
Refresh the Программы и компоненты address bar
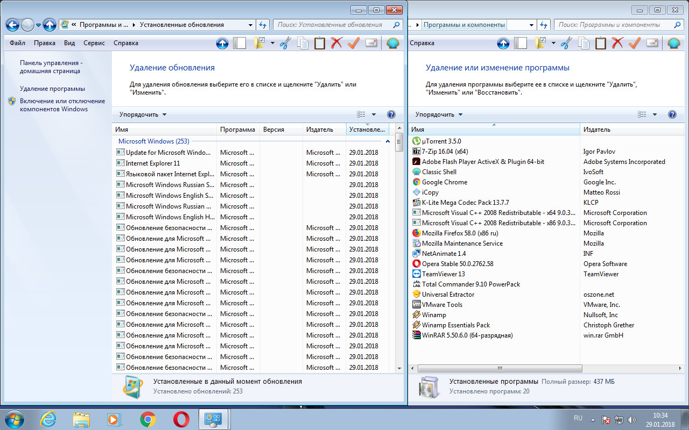click(x=544, y=25)
